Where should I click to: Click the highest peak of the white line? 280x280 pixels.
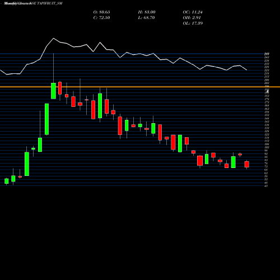click(x=54, y=38)
